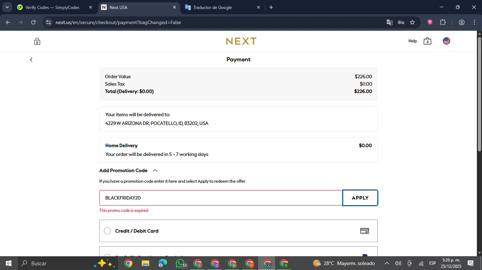
Task: Open File Explorer from the taskbar
Action: [x=146, y=263]
